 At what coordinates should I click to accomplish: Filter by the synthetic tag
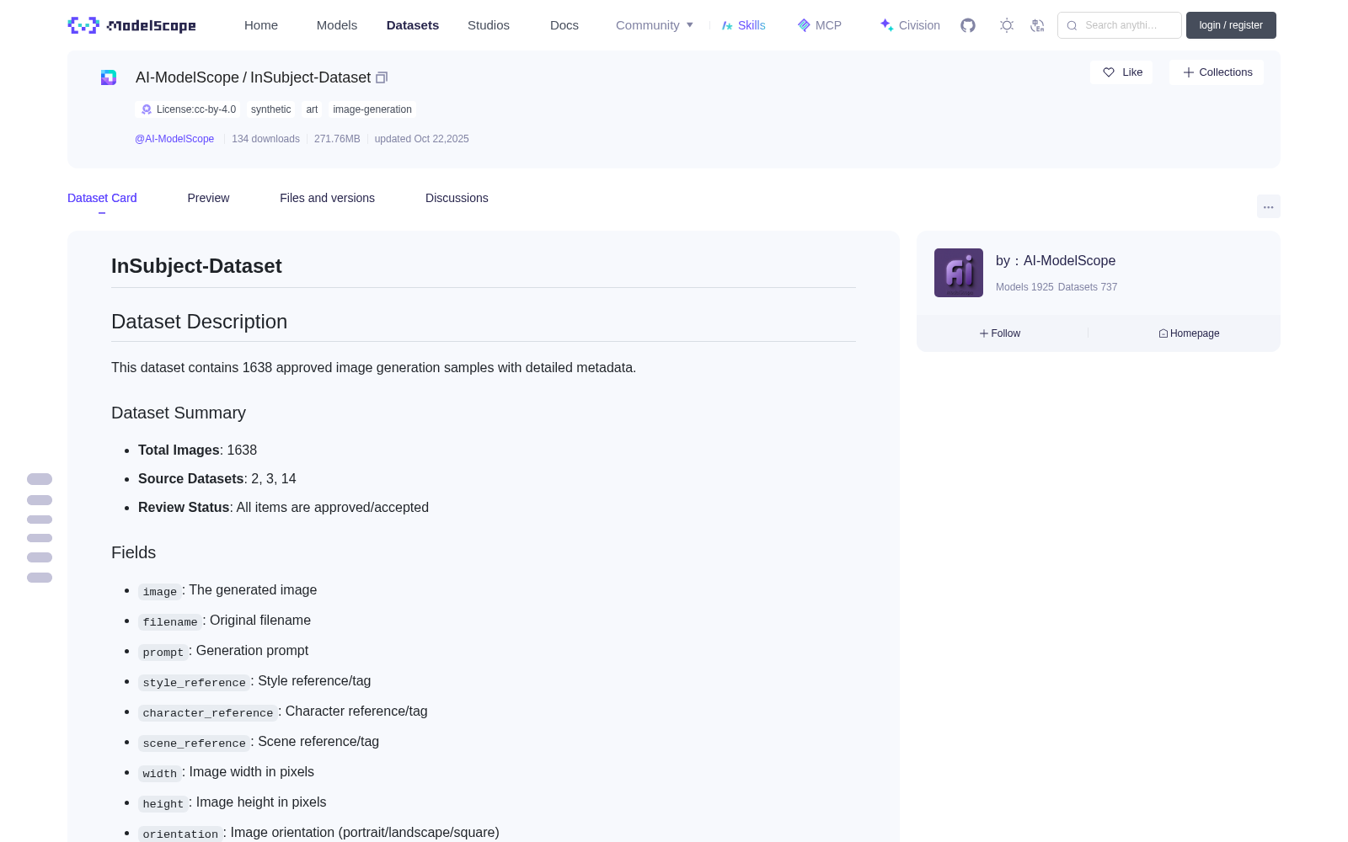click(270, 109)
